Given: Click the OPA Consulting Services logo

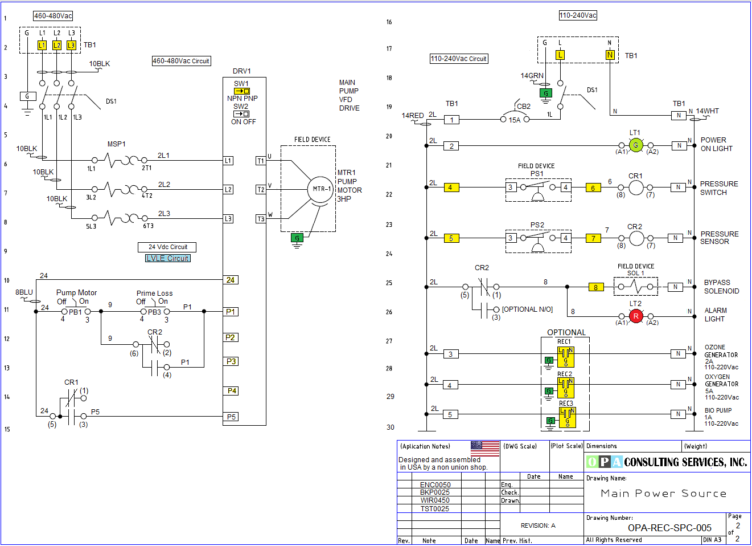Looking at the screenshot, I should coord(666,462).
